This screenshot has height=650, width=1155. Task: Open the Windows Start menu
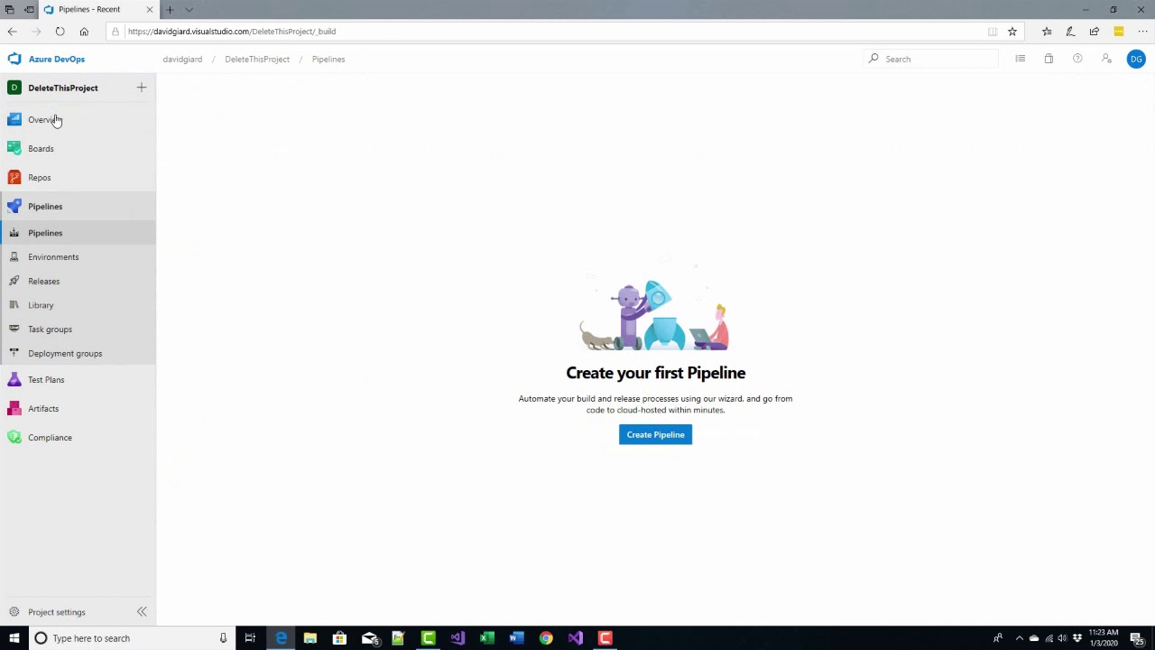[14, 638]
